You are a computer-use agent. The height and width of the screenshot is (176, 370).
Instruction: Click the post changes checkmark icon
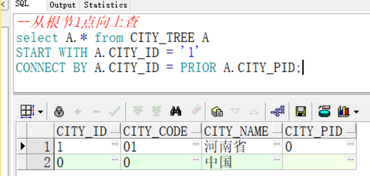115,111
